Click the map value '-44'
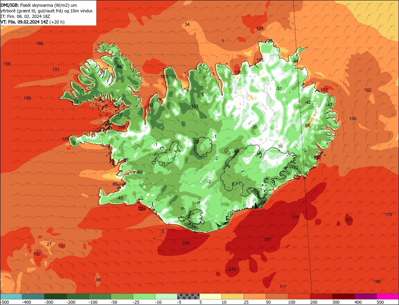Image resolution: width=399 pixels, height=305 pixels. coord(295,61)
